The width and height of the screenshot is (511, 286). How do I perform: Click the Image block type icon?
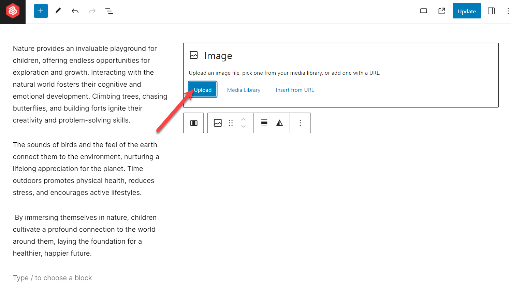217,123
